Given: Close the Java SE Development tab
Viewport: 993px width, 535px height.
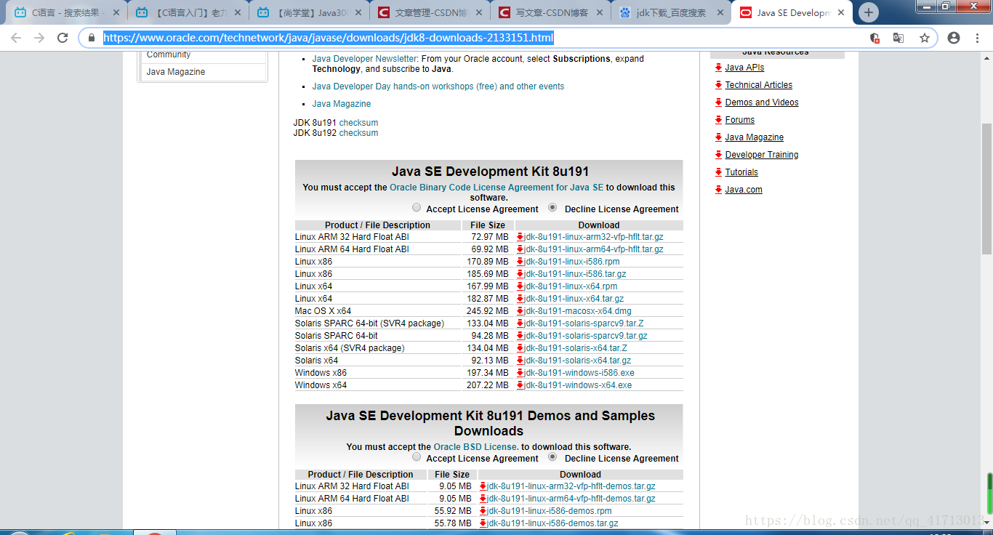Looking at the screenshot, I should [x=841, y=12].
